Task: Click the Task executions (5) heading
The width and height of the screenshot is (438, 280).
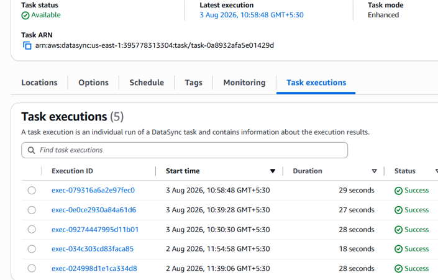Action: pyautogui.click(x=72, y=117)
